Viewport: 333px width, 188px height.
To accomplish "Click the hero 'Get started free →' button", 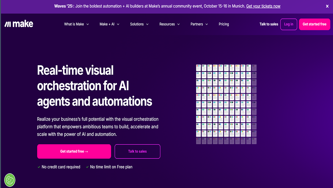I will click(74, 151).
